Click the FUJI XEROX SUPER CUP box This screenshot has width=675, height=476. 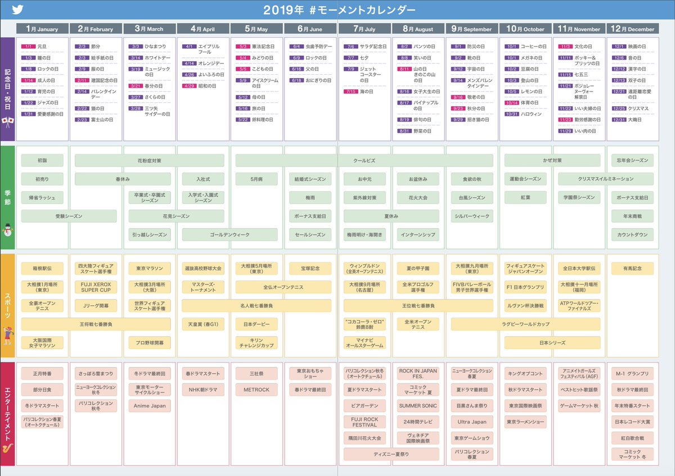point(96,287)
